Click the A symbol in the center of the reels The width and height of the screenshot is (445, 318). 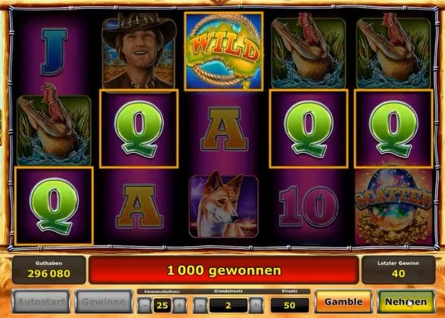click(x=224, y=128)
